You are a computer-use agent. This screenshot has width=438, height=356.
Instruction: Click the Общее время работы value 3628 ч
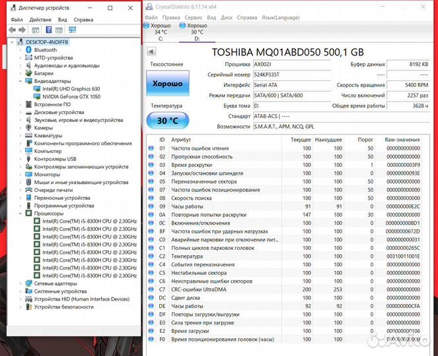(408, 106)
